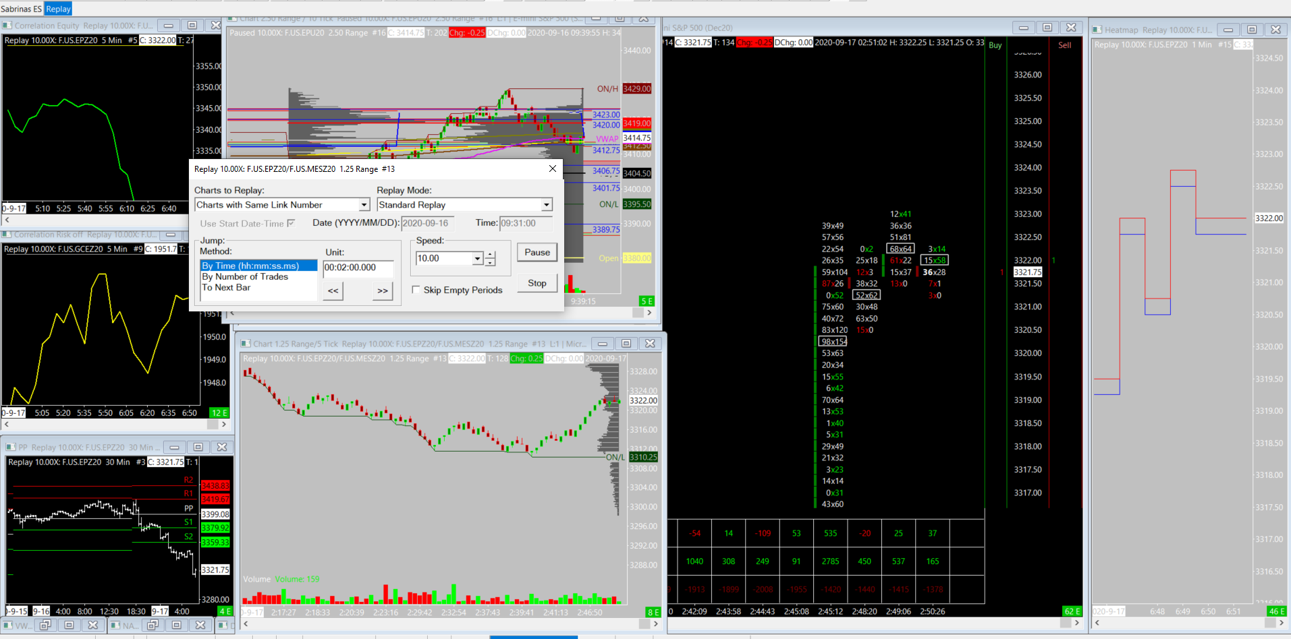Click the Pause replay button

[x=537, y=253]
